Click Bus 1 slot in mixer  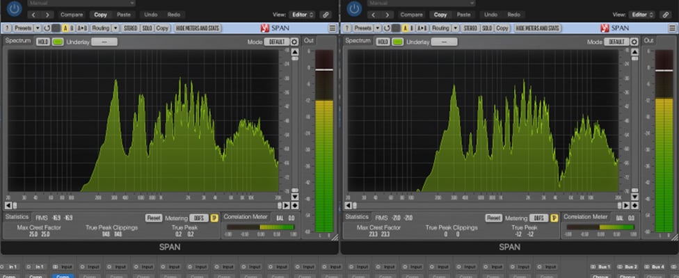[600, 267]
